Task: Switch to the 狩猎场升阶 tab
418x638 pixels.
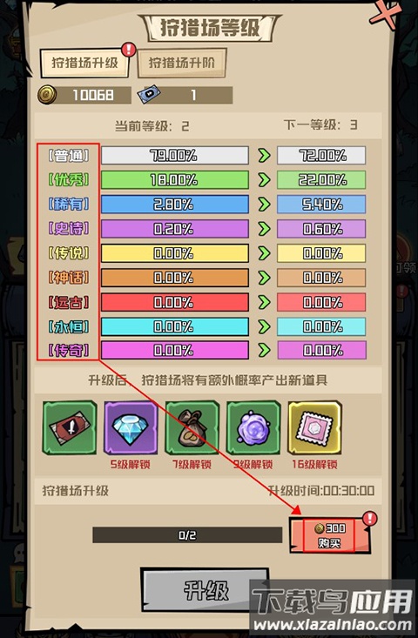Action: pyautogui.click(x=181, y=63)
